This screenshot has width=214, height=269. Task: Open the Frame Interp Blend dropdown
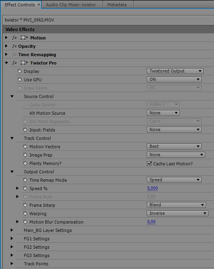pyautogui.click(x=176, y=205)
